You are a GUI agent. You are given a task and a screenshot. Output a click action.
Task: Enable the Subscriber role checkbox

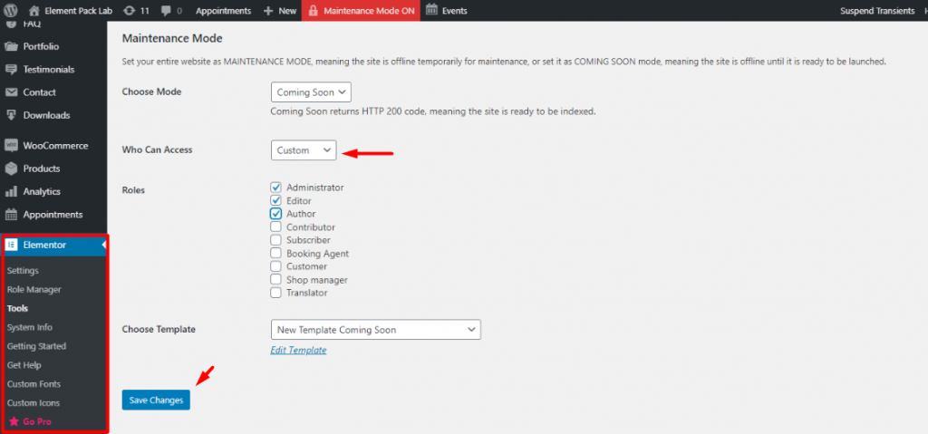[x=276, y=241]
